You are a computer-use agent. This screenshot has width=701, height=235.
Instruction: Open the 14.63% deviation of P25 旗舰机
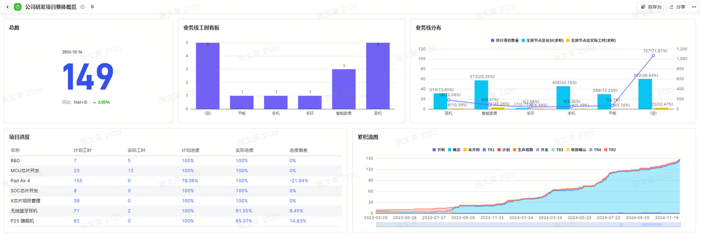point(298,221)
